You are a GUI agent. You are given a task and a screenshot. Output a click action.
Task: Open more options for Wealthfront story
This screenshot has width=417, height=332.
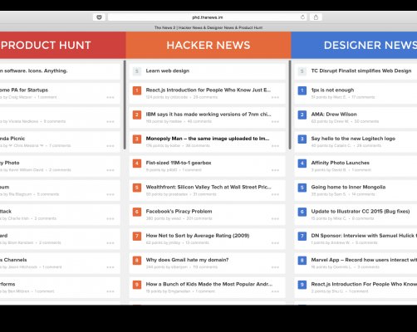click(x=275, y=194)
